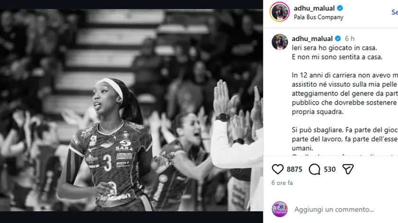Click the caption text 'Ieri sera ho giocato in casa'
The image size is (398, 223).
point(335,48)
